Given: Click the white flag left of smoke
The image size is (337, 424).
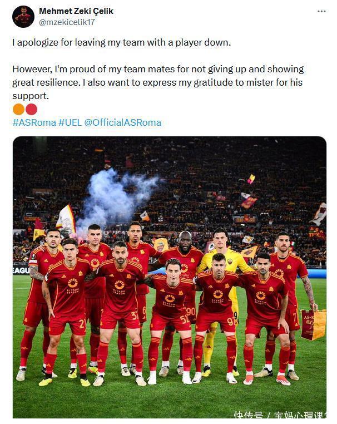Looking at the screenshot, I should pos(66,220).
